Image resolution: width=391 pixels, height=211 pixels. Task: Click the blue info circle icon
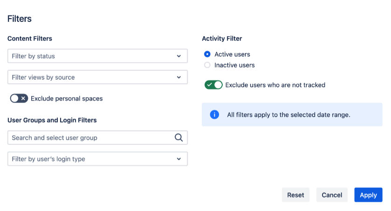pos(214,115)
